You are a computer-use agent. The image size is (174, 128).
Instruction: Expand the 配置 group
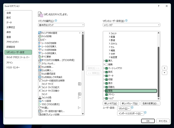[x=109, y=37]
